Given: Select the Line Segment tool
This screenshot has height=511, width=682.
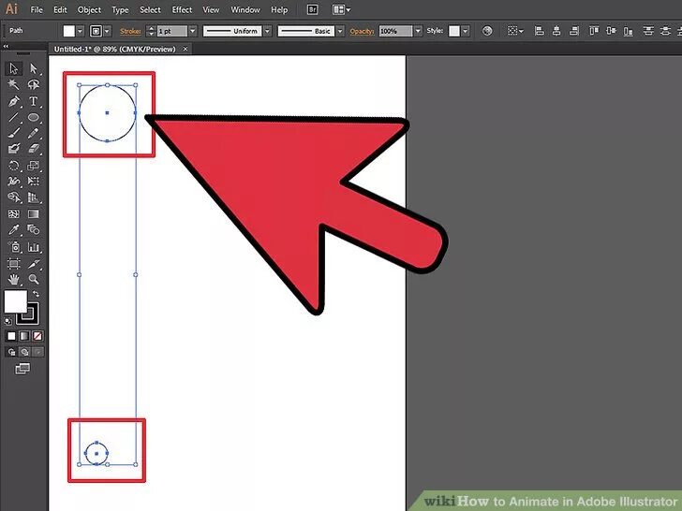Looking at the screenshot, I should click(13, 117).
